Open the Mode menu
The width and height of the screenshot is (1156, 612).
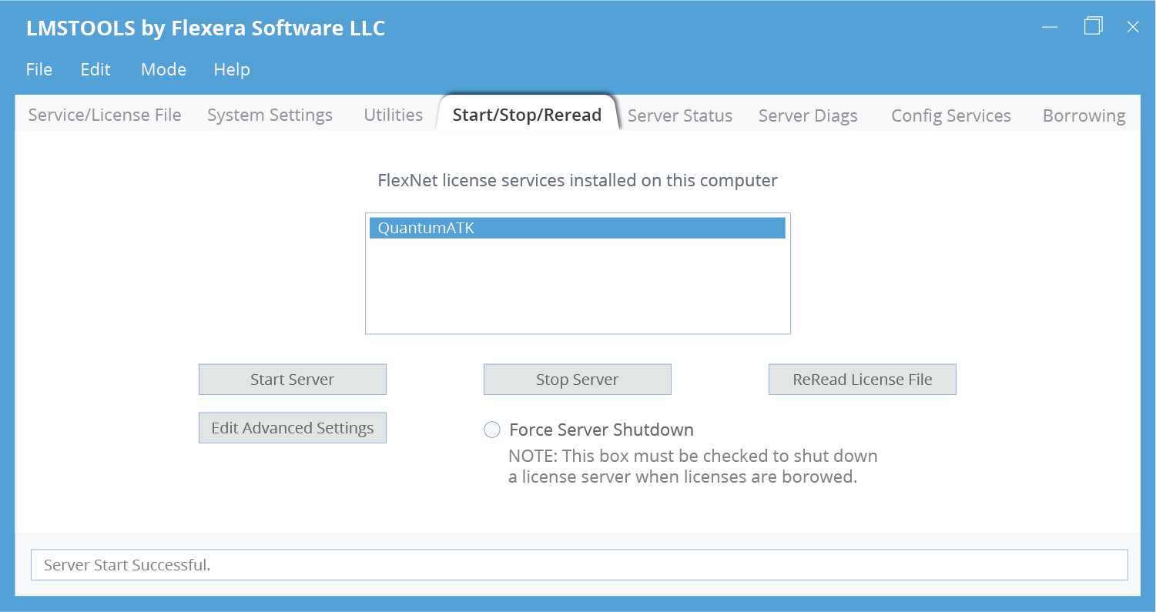pyautogui.click(x=163, y=69)
